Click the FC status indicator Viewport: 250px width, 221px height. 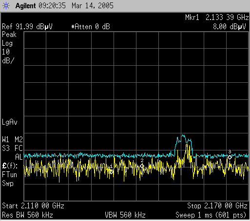tap(19, 148)
